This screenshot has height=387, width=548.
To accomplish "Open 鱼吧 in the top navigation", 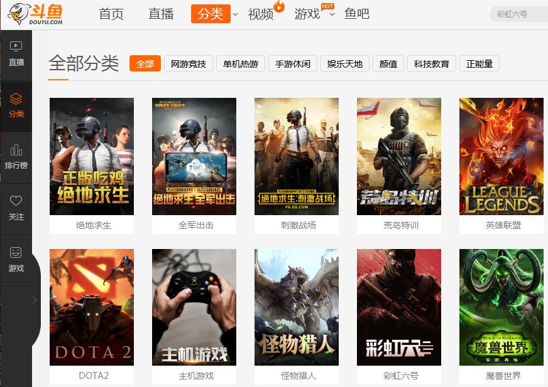I will click(x=357, y=14).
